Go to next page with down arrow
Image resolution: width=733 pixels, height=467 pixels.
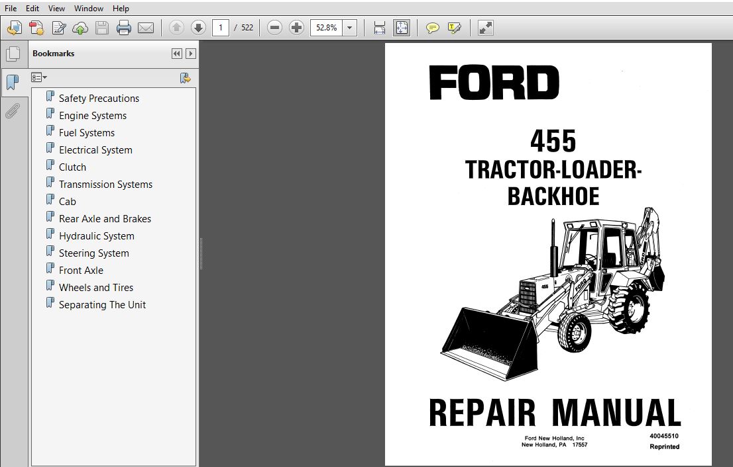click(198, 28)
